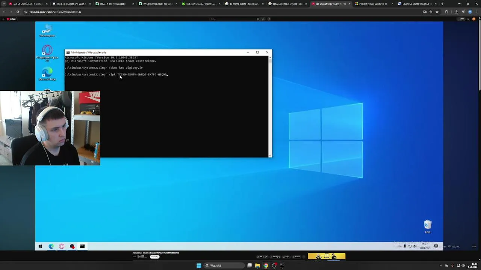Open the Microsoft Edge desktop shortcut
Screen dimensions: 481x270
click(x=47, y=74)
